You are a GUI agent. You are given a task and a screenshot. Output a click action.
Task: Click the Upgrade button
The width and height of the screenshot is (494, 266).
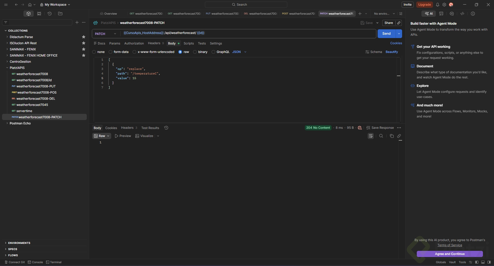pos(424,5)
